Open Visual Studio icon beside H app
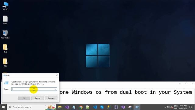The image size is (195, 110). tap(123, 107)
